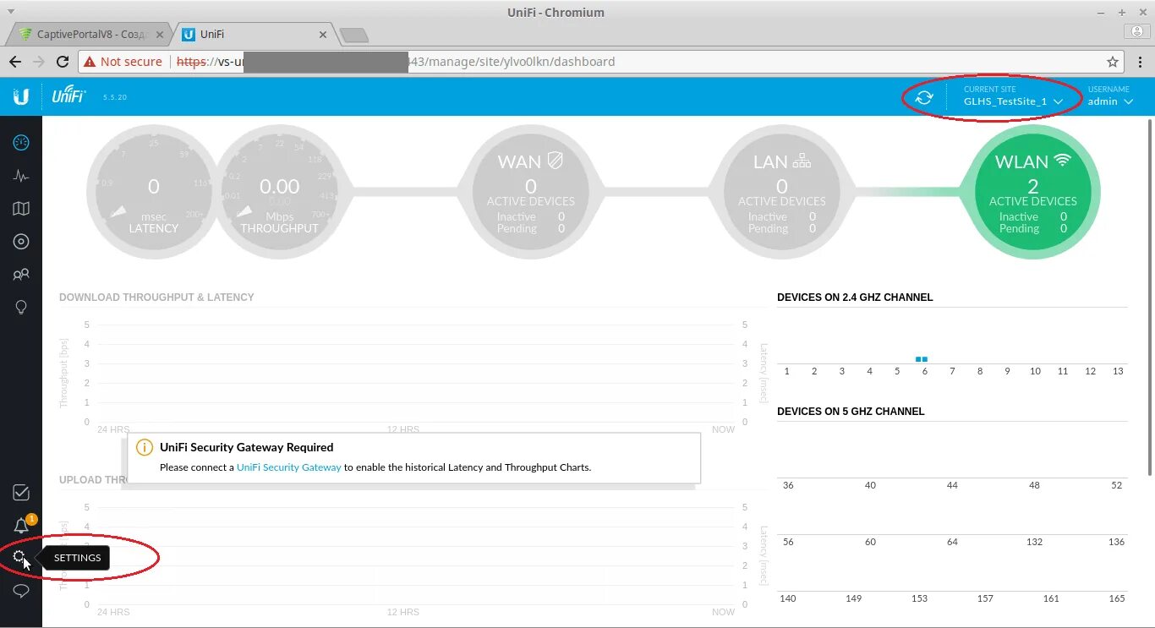The width and height of the screenshot is (1155, 628).
Task: Click the Chromium profile icon
Action: point(1136,31)
